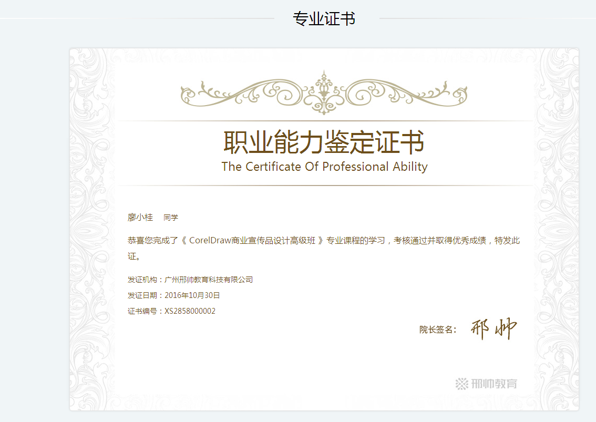This screenshot has width=596, height=422.
Task: Select the certificate number XS2858000002
Action: tap(190, 311)
